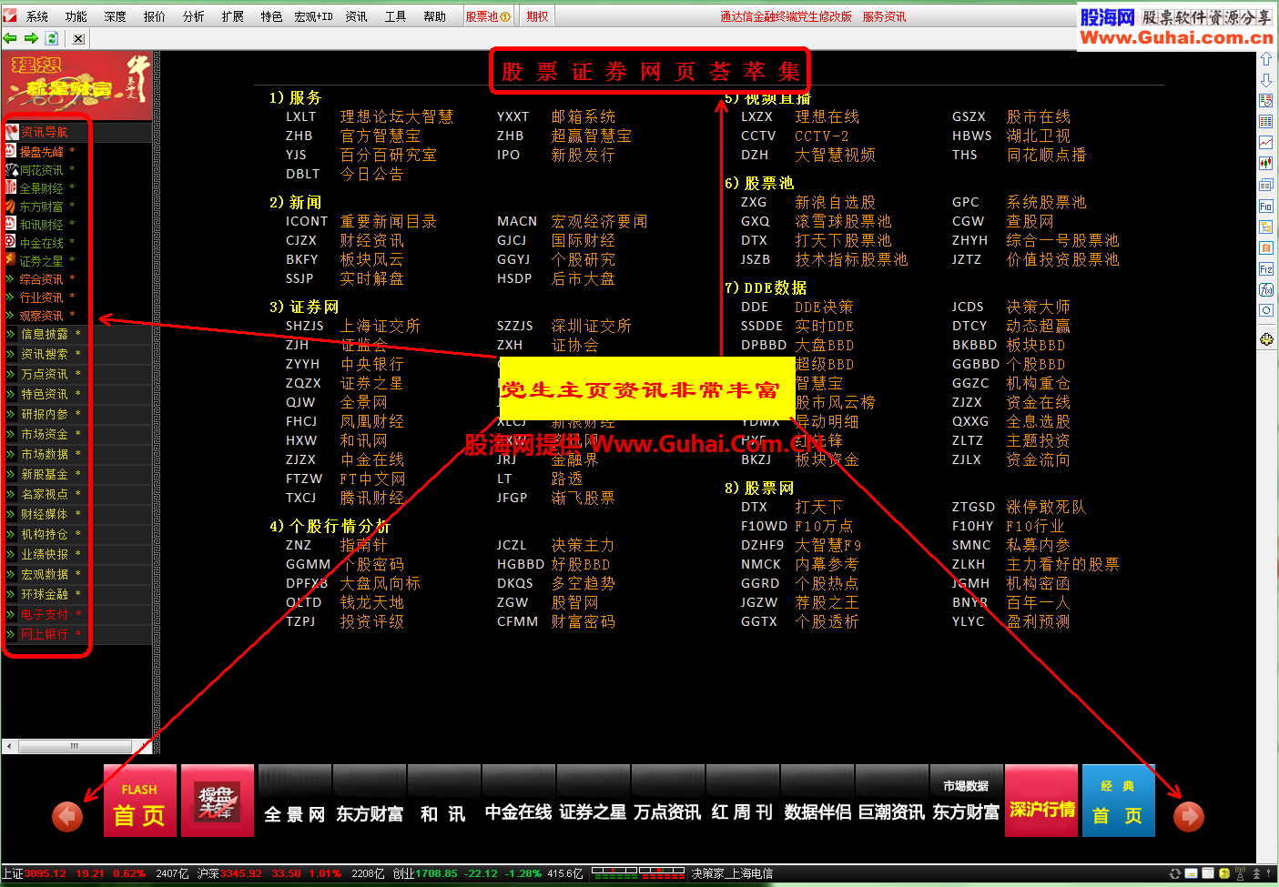
Task: Open the 腾讯财经 link
Action: (x=371, y=498)
